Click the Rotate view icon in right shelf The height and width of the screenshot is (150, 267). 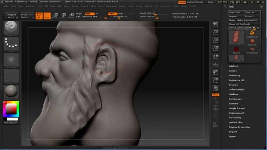click(215, 89)
